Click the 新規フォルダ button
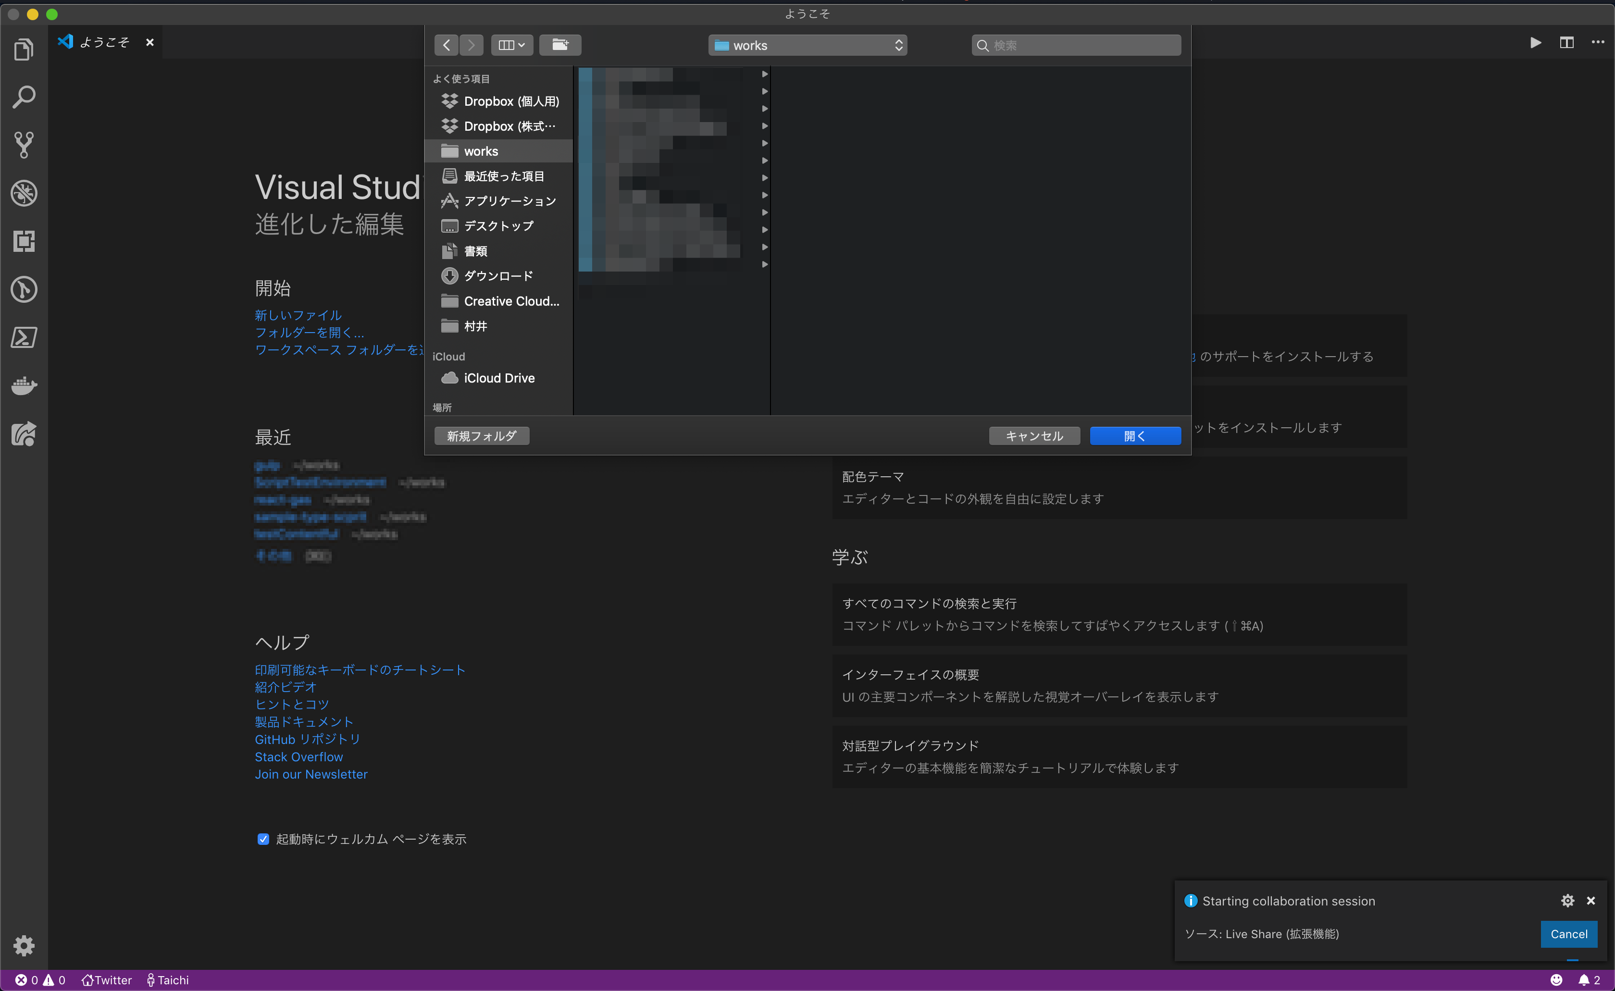Image resolution: width=1615 pixels, height=991 pixels. (x=482, y=436)
